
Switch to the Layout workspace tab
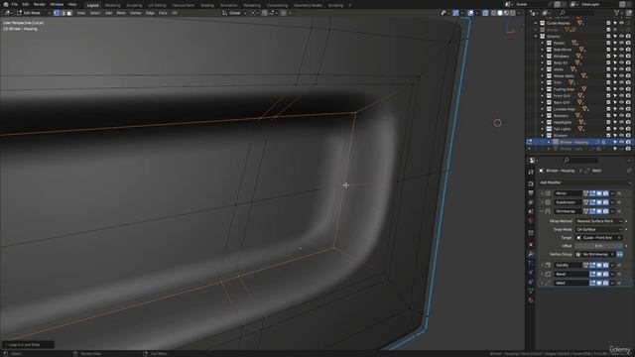(92, 5)
